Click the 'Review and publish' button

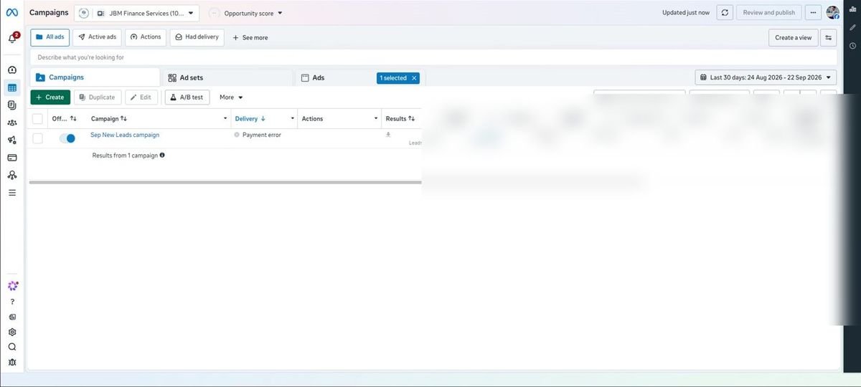[x=769, y=12]
